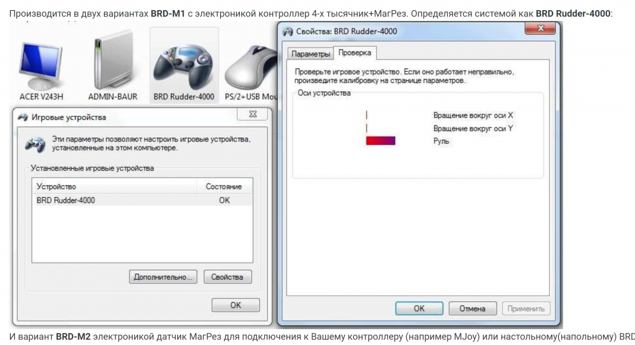This screenshot has height=345, width=635.
Task: Open Свойства for the selected device
Action: (227, 277)
